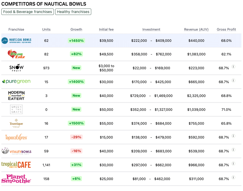Viewport: 243px width, 191px height.
Task: Open the Vitality Bowls franchise logo
Action: point(16,151)
